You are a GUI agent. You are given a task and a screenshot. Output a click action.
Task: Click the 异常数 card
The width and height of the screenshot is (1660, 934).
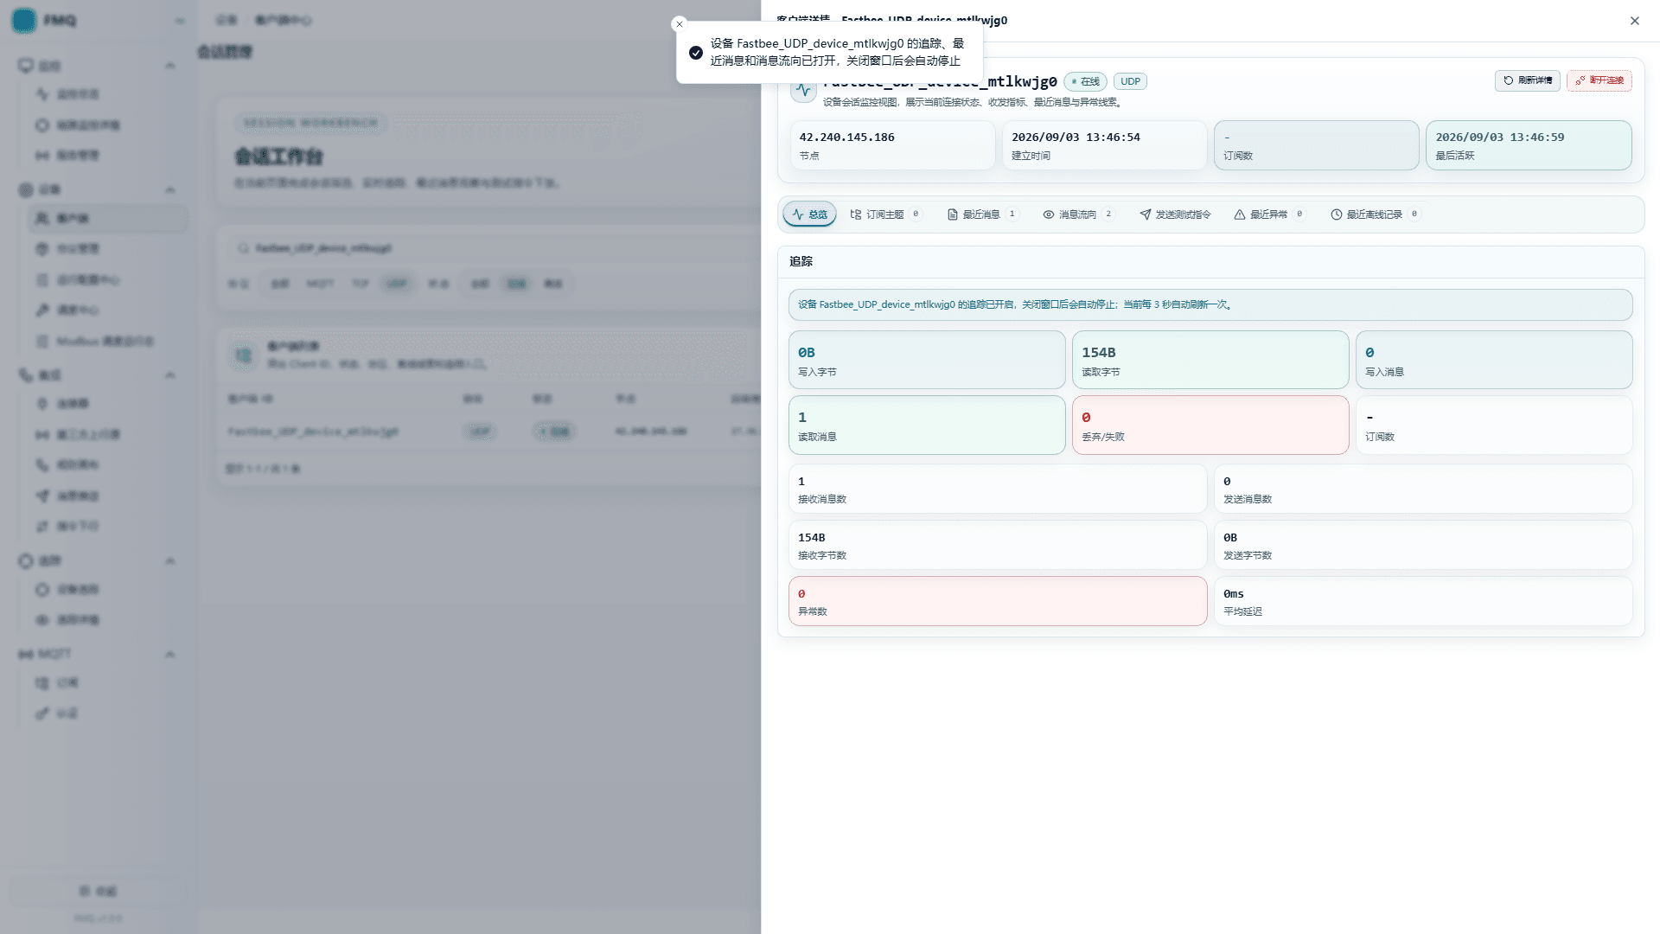coord(998,601)
